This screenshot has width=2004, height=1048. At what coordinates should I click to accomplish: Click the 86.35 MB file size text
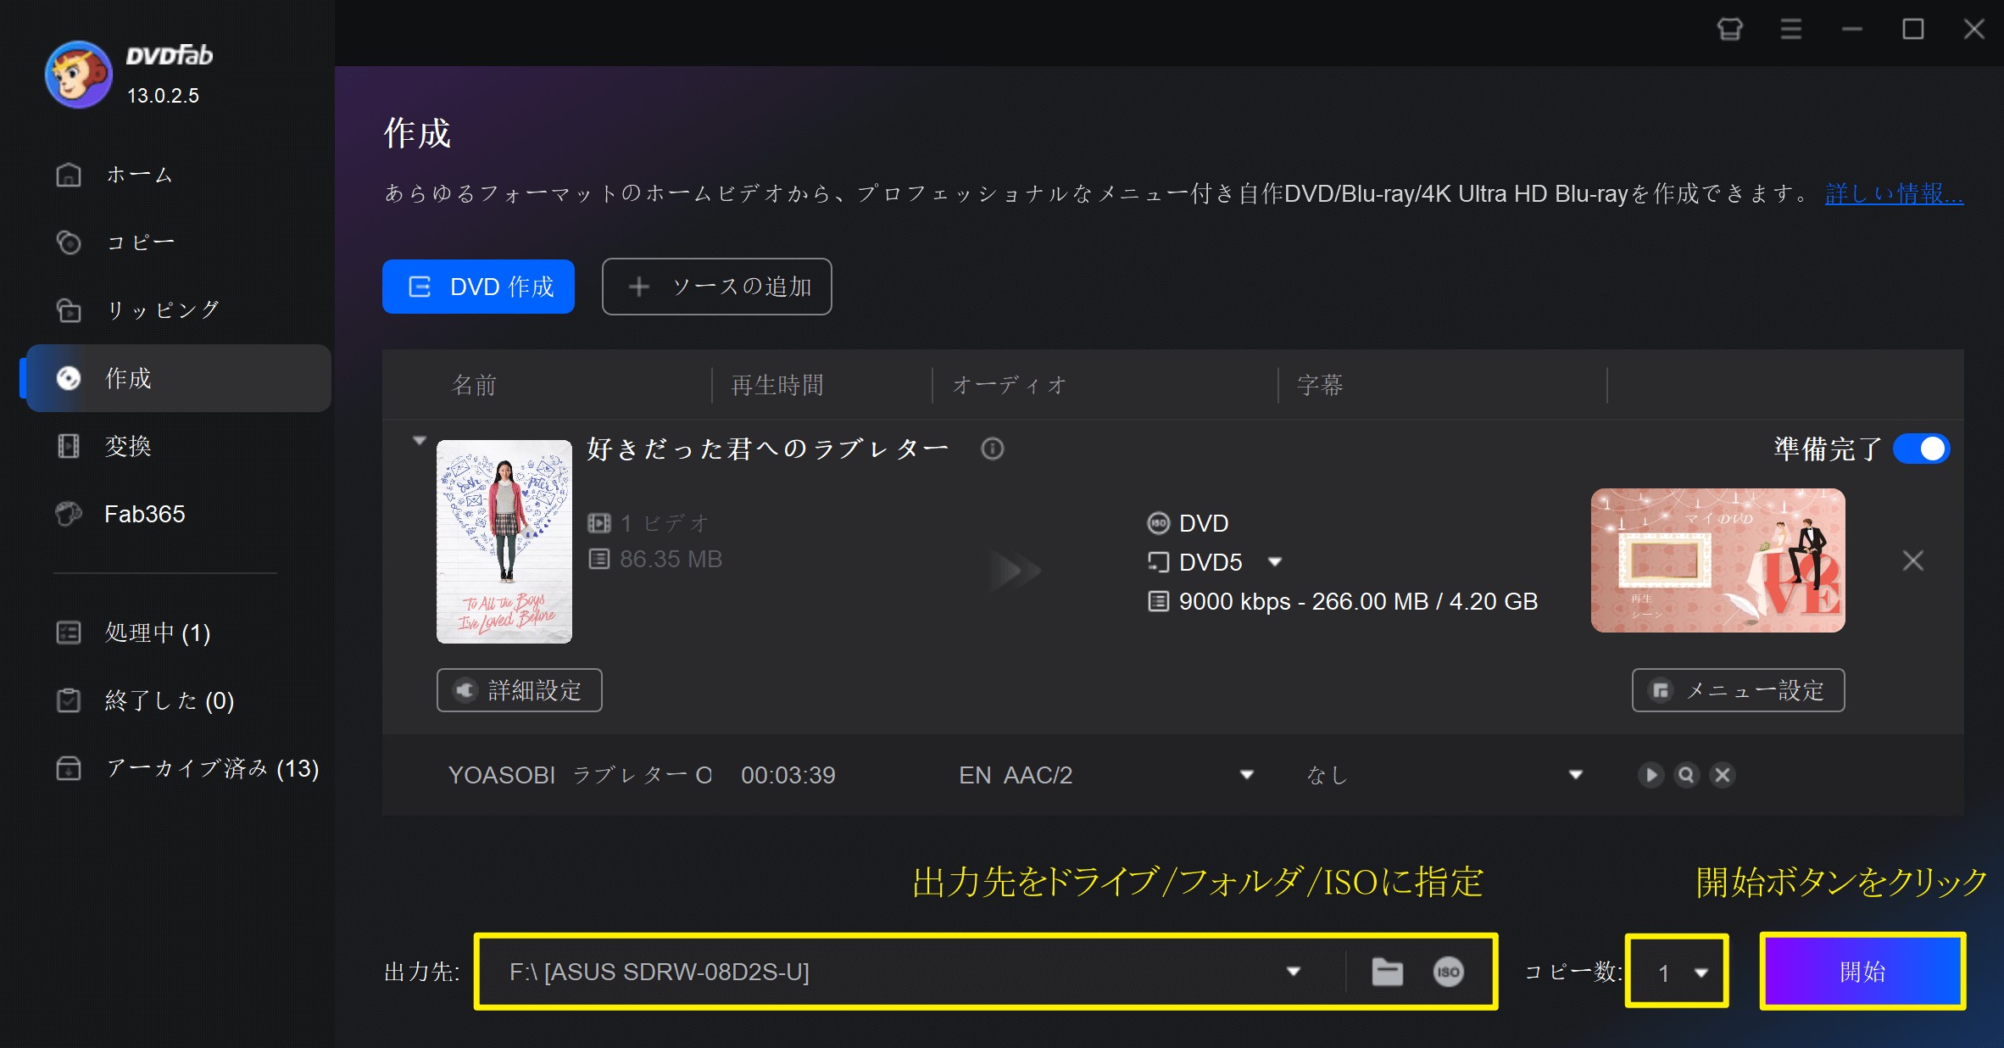pyautogui.click(x=671, y=560)
